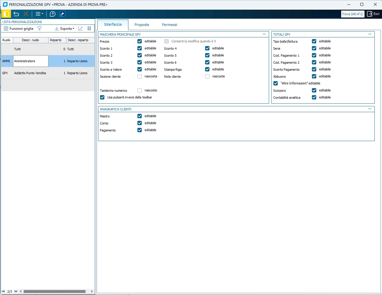382x295 pixels.
Task: Toggle the yellow side panel icon
Action: (x=6, y=14)
